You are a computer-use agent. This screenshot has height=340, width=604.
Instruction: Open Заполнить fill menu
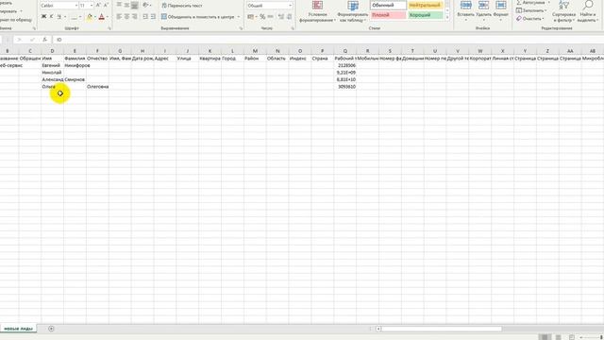[x=531, y=10]
